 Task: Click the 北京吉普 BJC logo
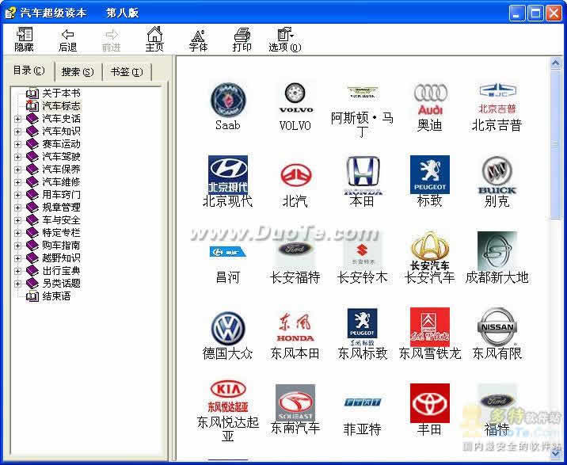click(x=497, y=98)
